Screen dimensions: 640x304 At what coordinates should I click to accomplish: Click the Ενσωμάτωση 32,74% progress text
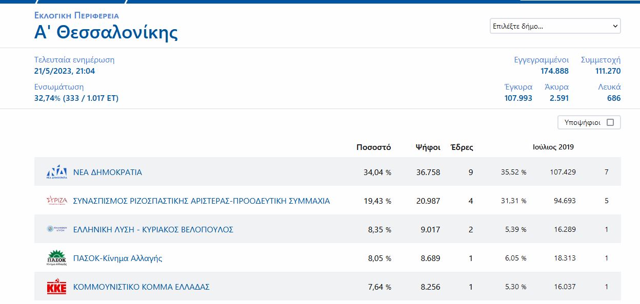(76, 98)
